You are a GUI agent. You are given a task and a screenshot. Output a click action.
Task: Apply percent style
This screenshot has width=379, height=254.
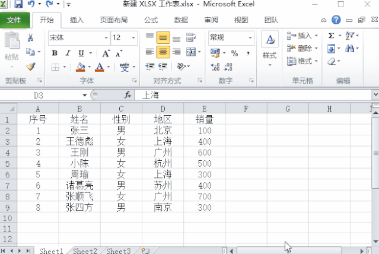pos(234,53)
